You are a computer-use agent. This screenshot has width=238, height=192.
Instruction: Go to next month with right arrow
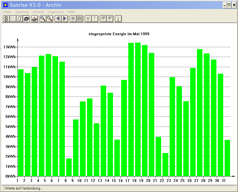pos(65,19)
